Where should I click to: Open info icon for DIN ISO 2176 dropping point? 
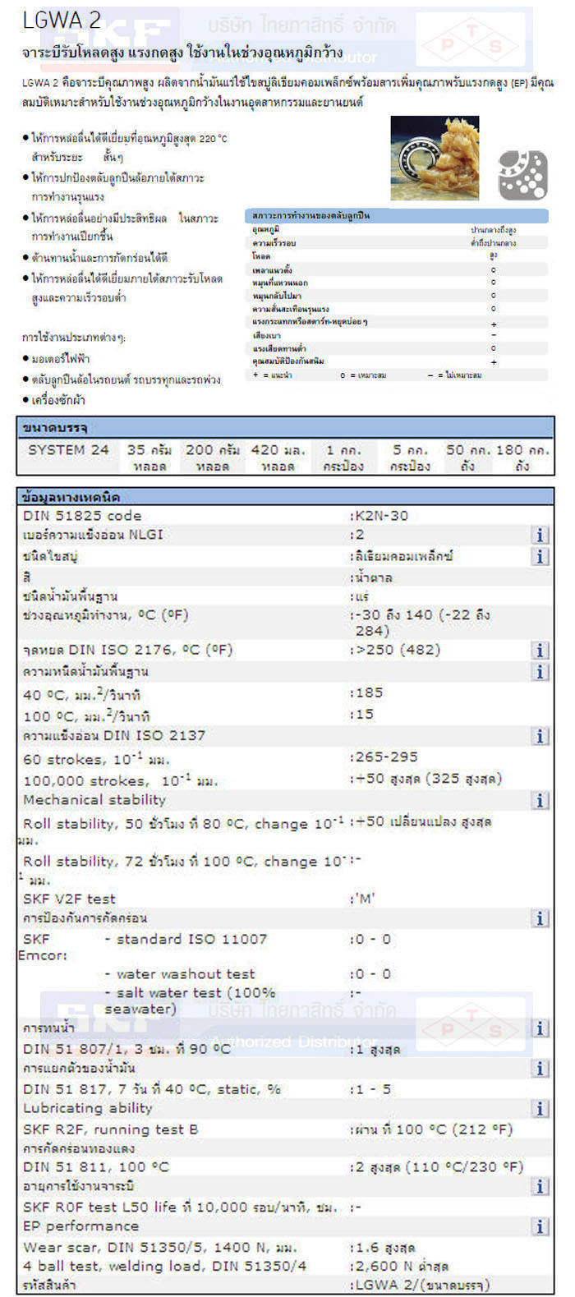coord(540,651)
